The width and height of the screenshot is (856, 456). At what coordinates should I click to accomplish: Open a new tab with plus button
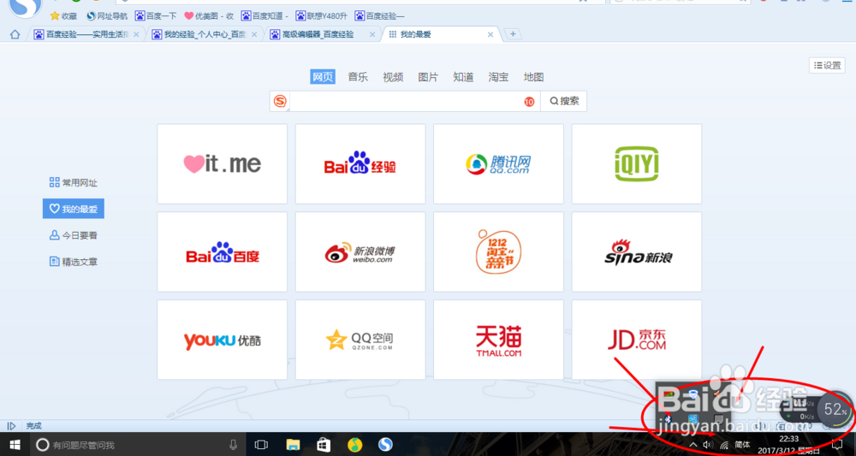[x=513, y=34]
